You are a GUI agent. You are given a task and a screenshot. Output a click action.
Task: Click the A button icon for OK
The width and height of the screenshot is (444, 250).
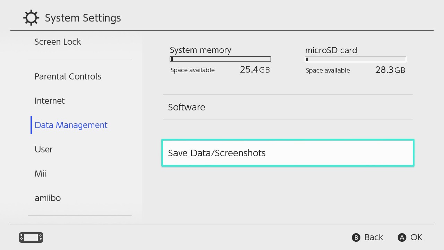click(402, 237)
